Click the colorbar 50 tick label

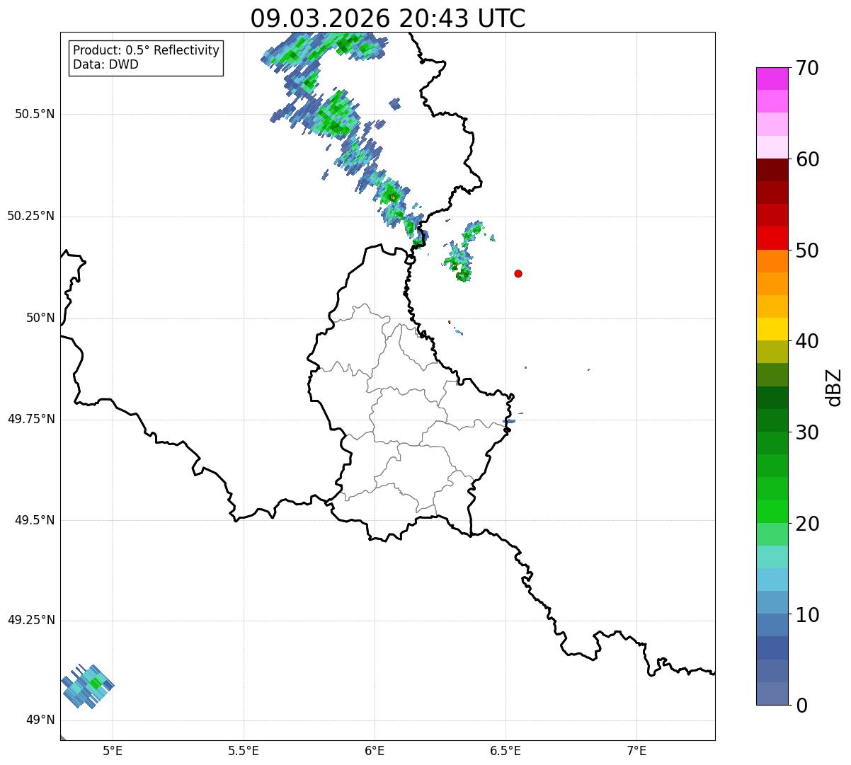(x=807, y=251)
